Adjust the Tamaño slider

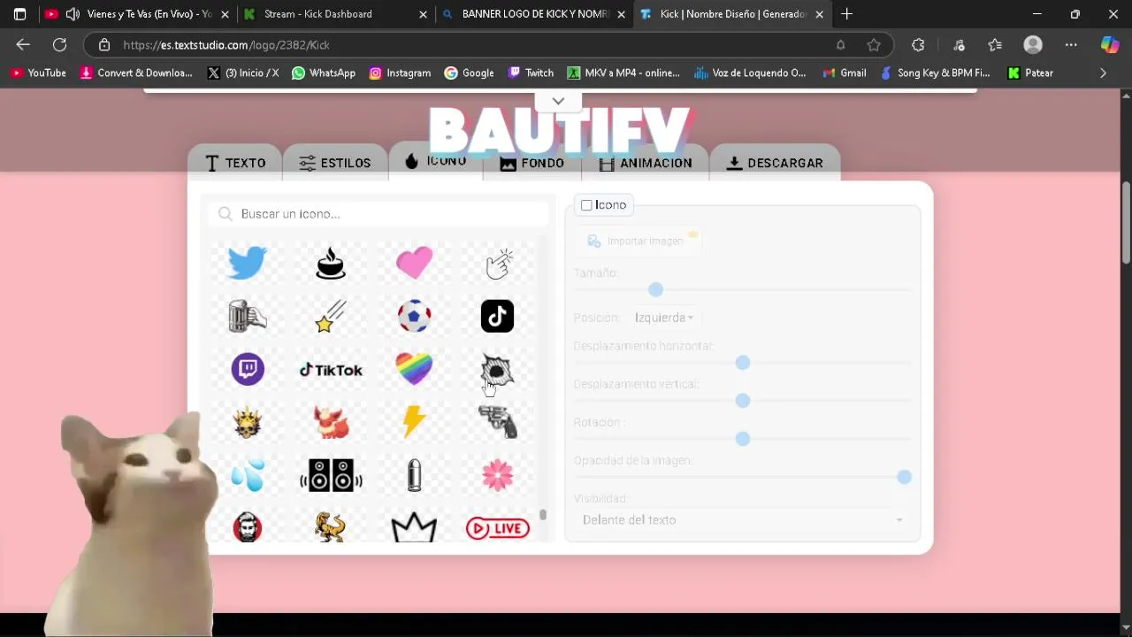[x=655, y=289]
